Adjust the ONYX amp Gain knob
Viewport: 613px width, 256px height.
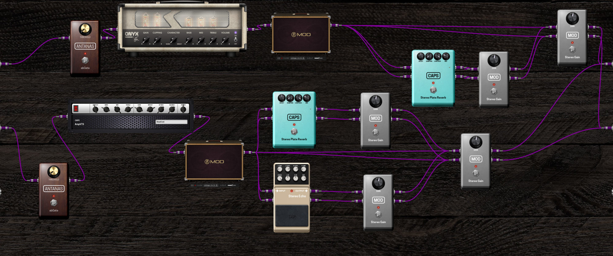146,40
